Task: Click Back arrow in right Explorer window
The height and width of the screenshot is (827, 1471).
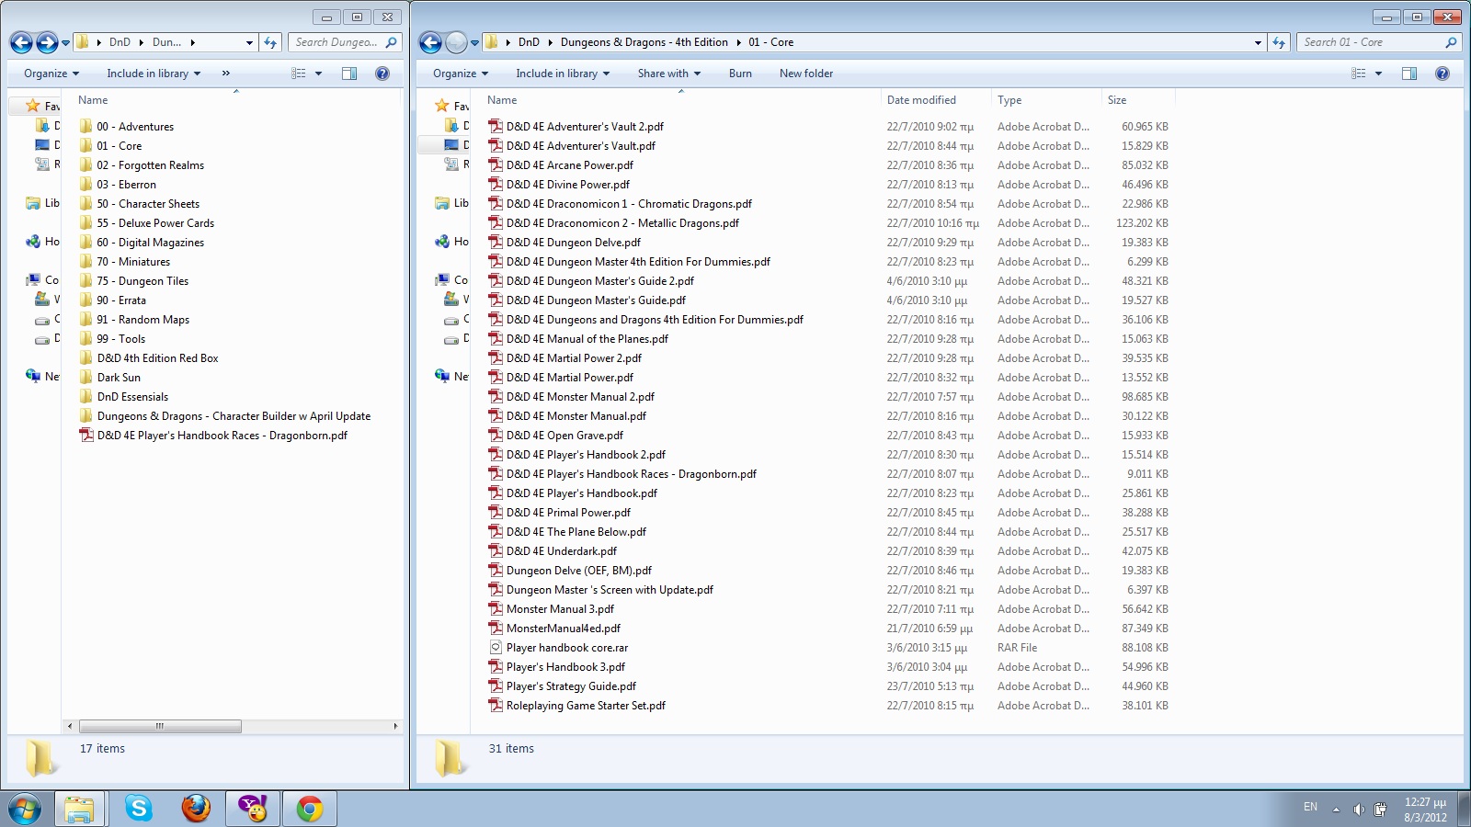Action: [x=430, y=42]
